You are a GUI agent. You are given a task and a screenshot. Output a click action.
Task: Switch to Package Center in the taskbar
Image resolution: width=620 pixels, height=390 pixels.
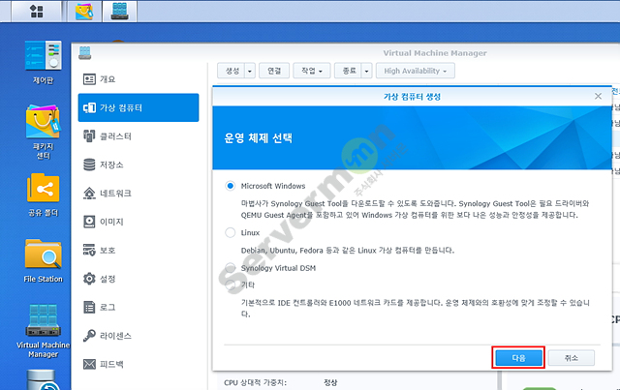point(84,11)
